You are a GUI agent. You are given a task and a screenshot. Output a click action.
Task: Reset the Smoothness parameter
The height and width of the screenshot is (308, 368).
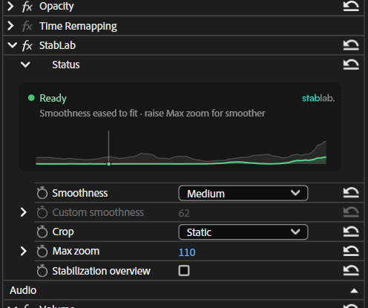coord(351,192)
